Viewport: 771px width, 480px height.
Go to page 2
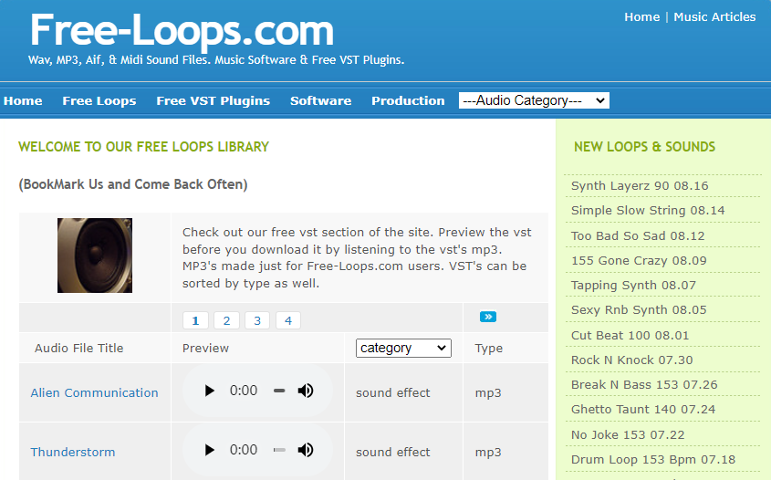point(226,320)
